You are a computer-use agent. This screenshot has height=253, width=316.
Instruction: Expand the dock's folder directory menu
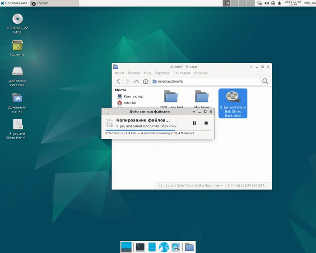pos(189,247)
